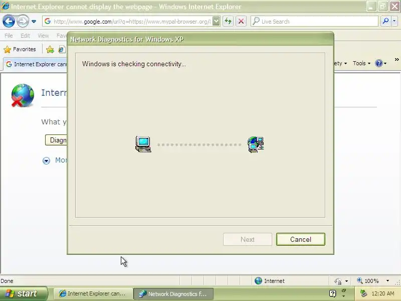The width and height of the screenshot is (401, 301).
Task: Click the Windows start button
Action: click(24, 293)
